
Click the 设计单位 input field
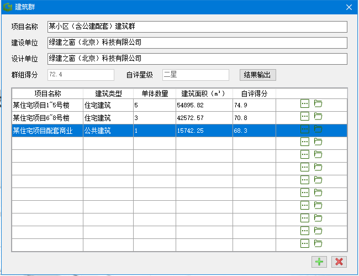point(197,59)
